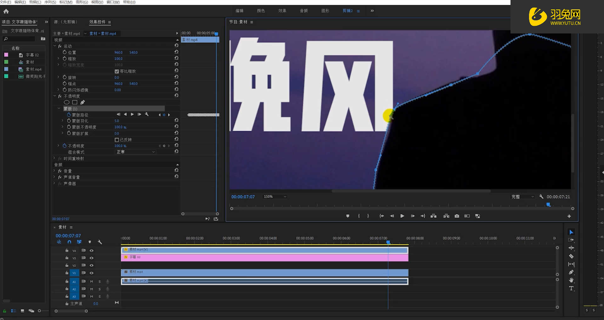Open the 混合模式 blend mode dropdown
This screenshot has height=320, width=604.
pos(136,152)
